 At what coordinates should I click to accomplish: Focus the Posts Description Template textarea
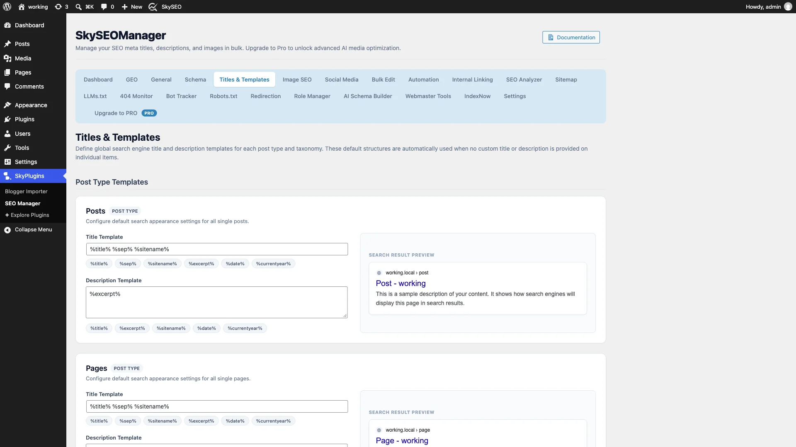217,302
